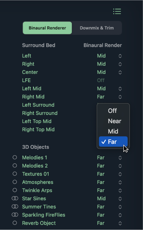Open the Left channel binaural render popup
This screenshot has height=230, width=143.
[109, 56]
